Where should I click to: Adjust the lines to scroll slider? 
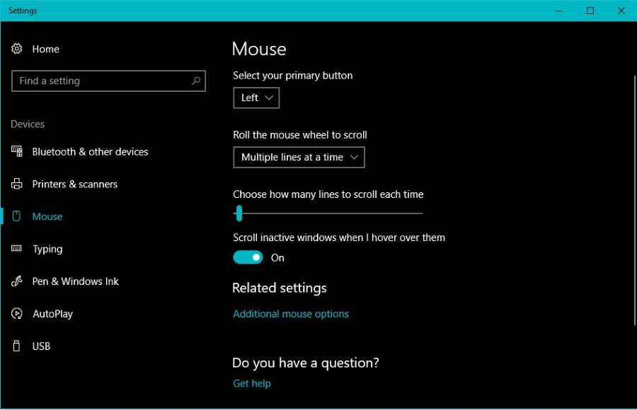[x=239, y=213]
